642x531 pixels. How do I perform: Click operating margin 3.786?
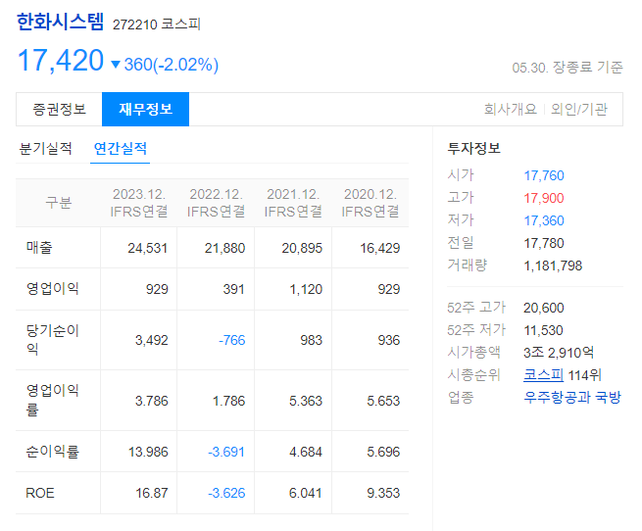[x=152, y=401]
